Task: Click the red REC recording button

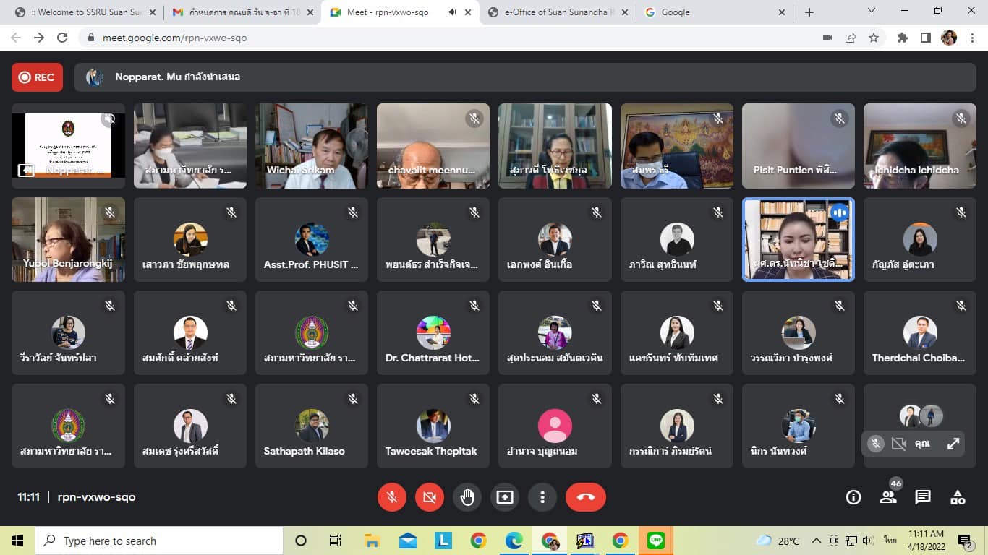Action: 37,77
